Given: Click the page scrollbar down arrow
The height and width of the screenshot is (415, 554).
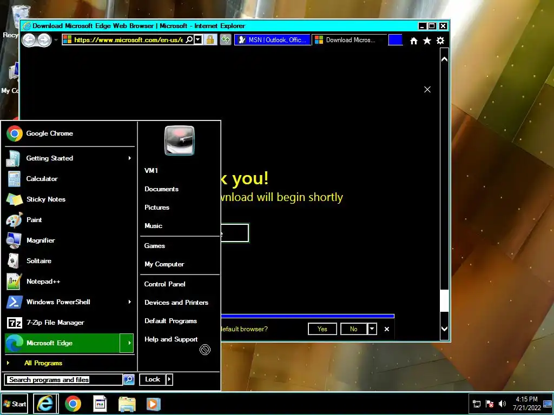Looking at the screenshot, I should click(445, 329).
